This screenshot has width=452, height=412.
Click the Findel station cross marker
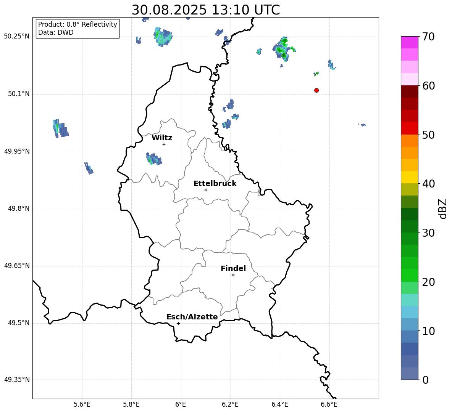pos(233,275)
